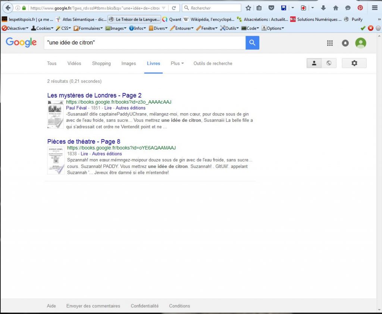Open the Google apps grid
The width and height of the screenshot is (382, 314).
click(x=330, y=43)
